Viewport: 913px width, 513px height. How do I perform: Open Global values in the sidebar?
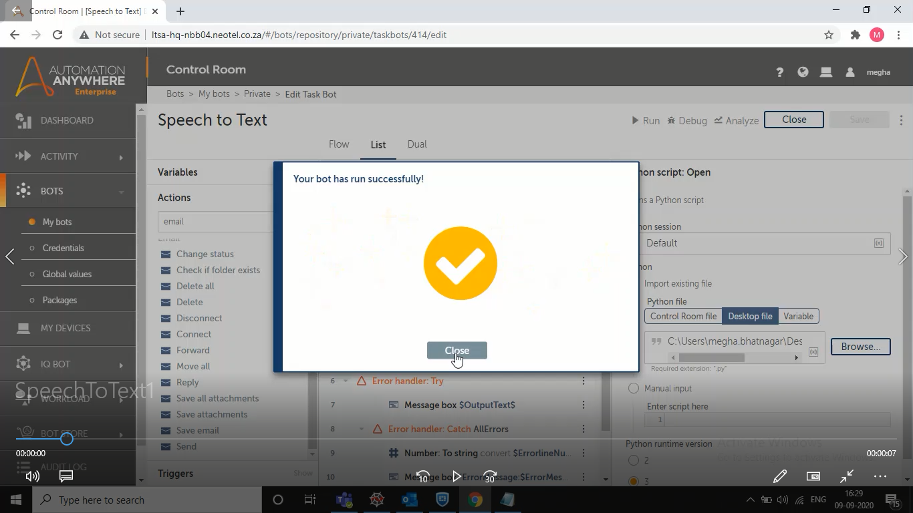(x=67, y=274)
